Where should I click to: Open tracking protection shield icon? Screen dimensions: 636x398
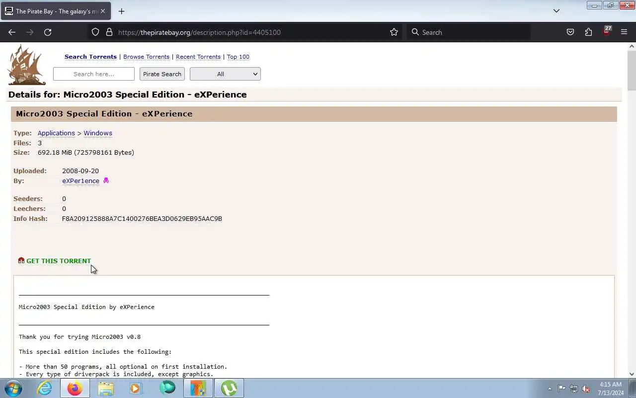[95, 32]
